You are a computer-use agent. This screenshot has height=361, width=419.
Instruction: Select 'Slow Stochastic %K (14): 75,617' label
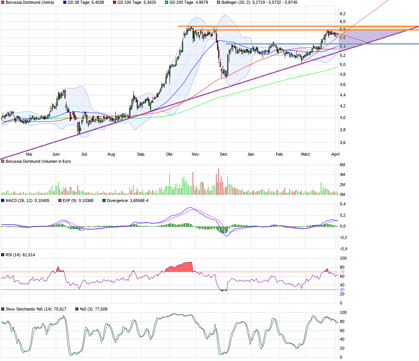click(36, 309)
